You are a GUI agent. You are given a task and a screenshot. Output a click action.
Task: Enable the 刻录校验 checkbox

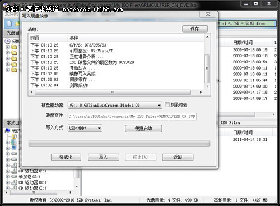[167, 105]
